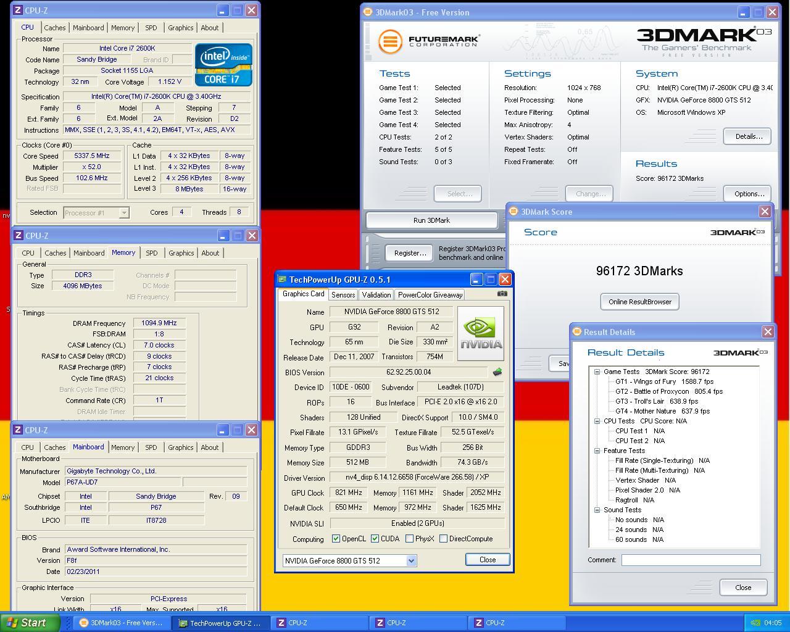Click the Register... button
This screenshot has width=790, height=632.
pos(410,253)
